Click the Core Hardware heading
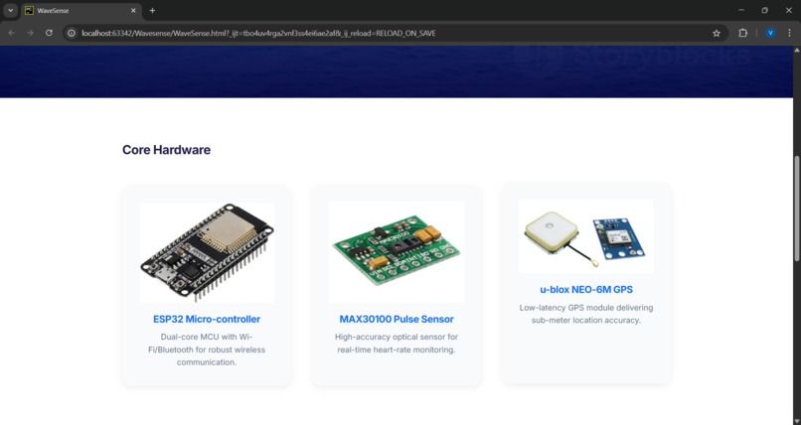 [x=166, y=150]
